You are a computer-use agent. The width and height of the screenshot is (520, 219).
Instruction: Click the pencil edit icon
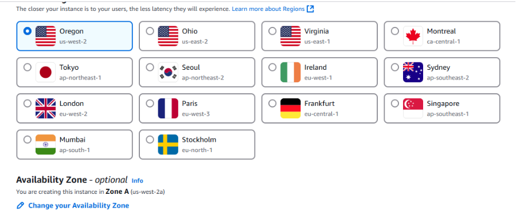click(20, 205)
